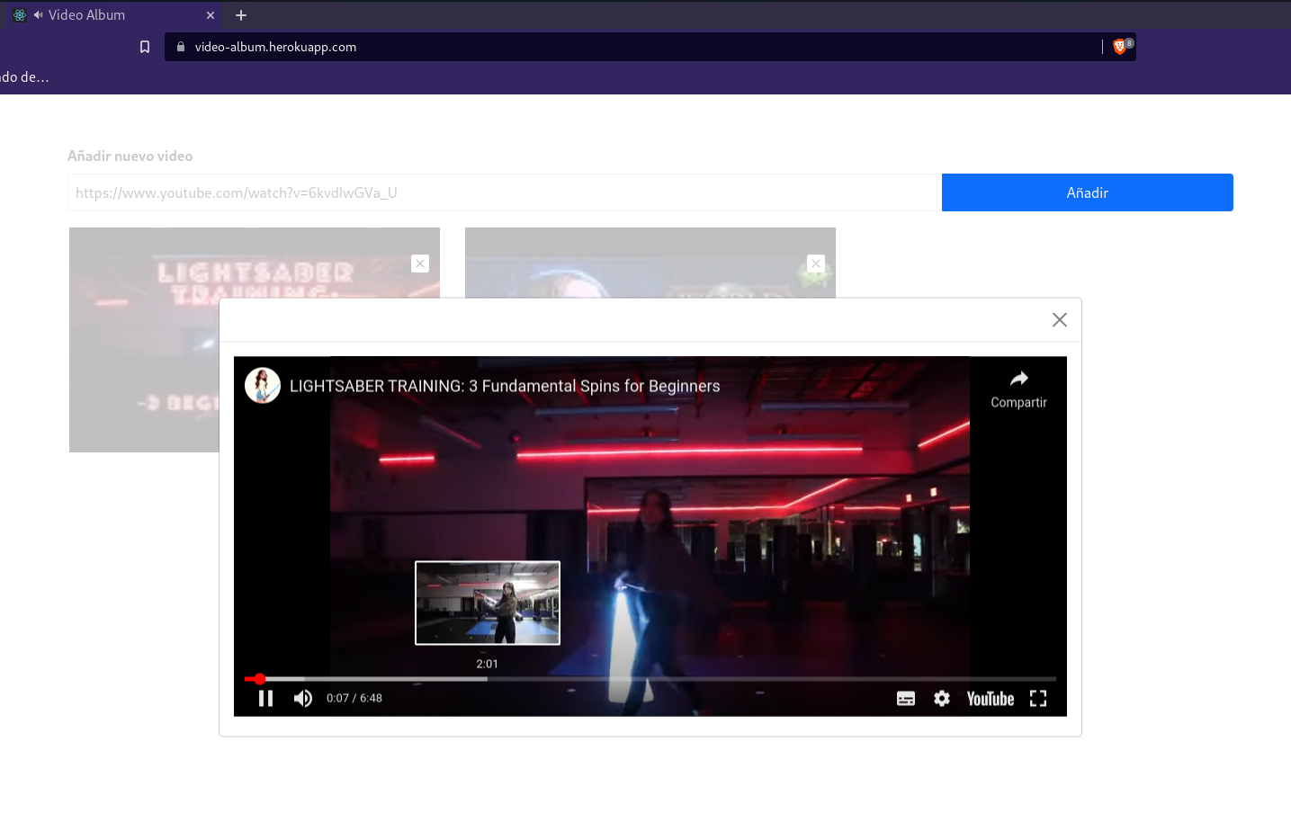
Task: Pause the lightsaber training video
Action: tap(265, 698)
